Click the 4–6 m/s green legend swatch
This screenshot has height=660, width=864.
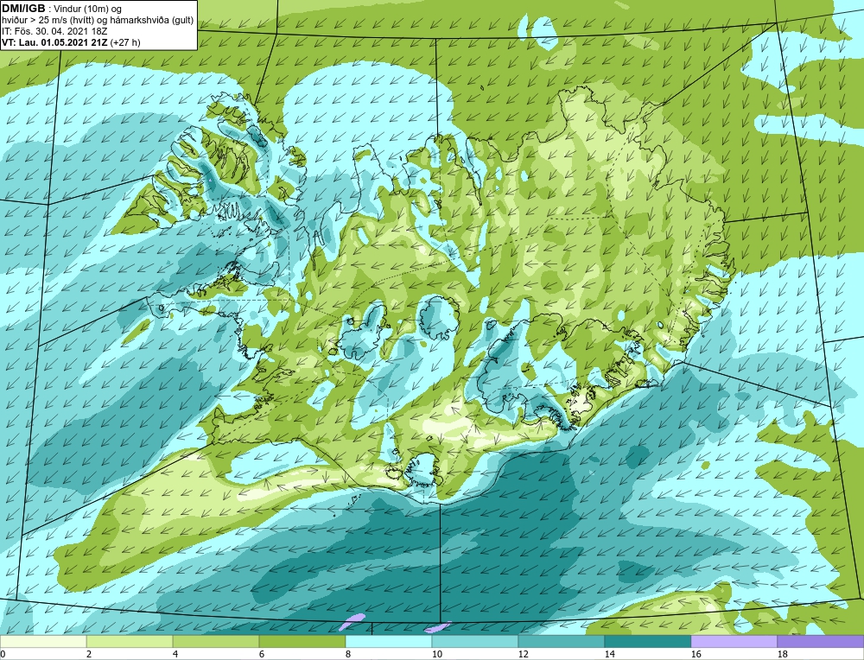[x=216, y=642]
